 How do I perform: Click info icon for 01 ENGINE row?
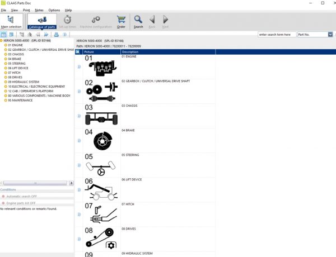[79, 66]
